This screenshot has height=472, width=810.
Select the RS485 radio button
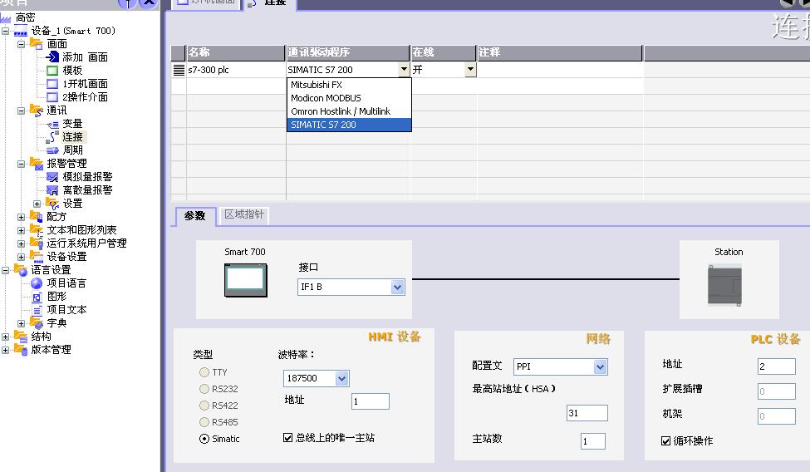coord(204,422)
